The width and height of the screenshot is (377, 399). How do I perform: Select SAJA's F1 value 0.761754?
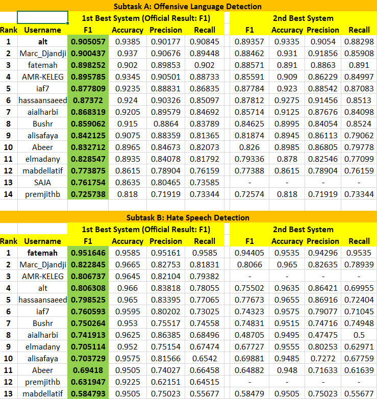88,182
